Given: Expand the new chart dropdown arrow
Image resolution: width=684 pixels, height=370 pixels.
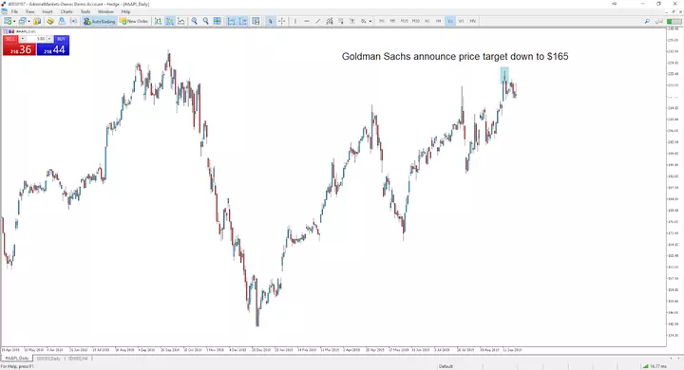Looking at the screenshot, I should pos(14,21).
